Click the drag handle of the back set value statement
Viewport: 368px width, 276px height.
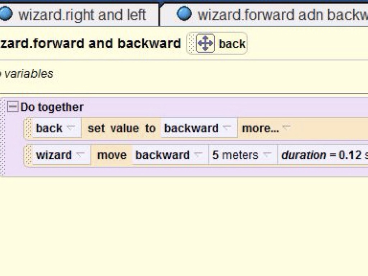[x=28, y=128]
